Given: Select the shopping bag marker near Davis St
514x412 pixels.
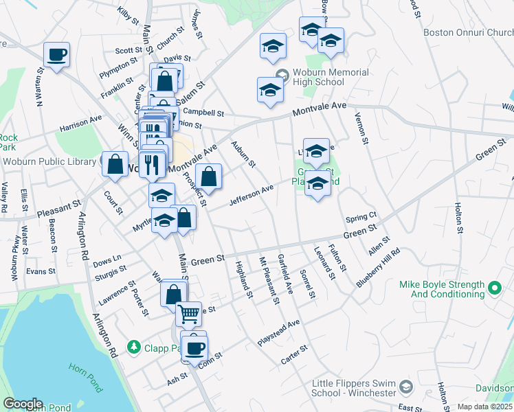Looking at the screenshot, I should [x=164, y=81].
